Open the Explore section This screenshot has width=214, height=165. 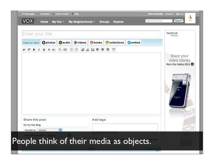(118, 22)
